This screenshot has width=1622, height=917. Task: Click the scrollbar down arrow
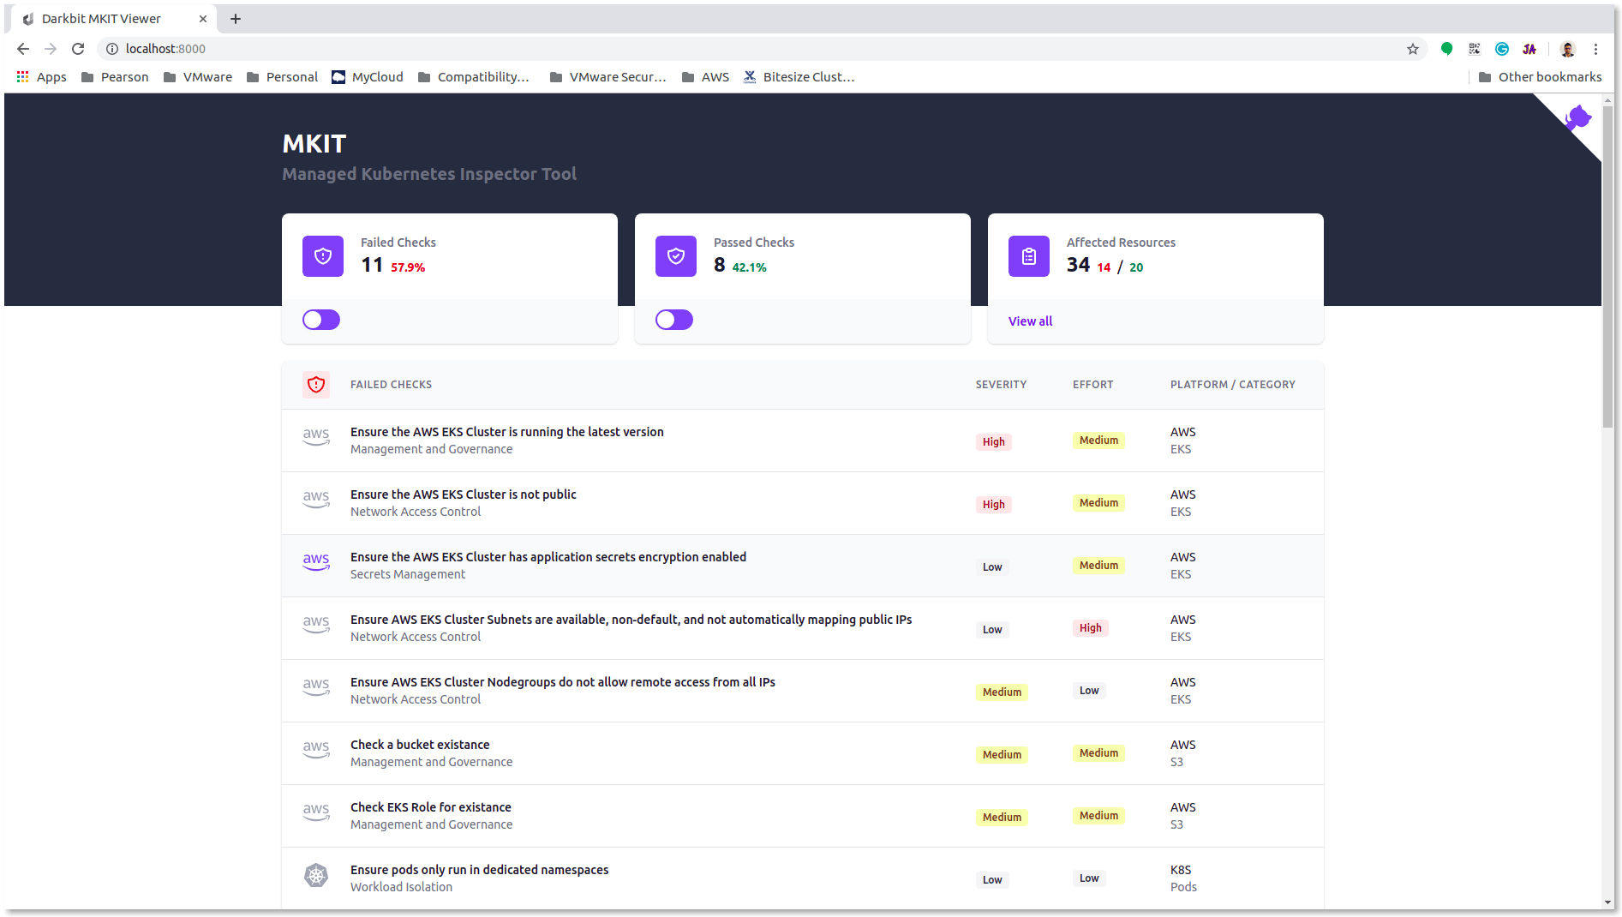1607,902
